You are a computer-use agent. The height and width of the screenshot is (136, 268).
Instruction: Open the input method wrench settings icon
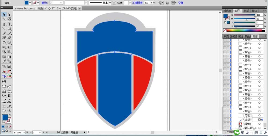266,133
